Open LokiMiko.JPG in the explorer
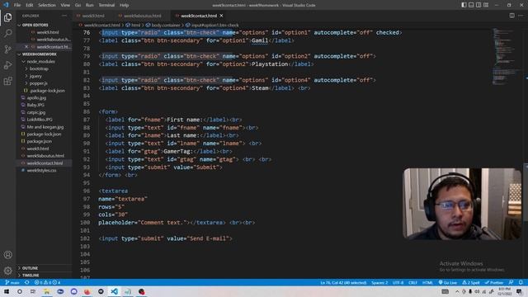The width and height of the screenshot is (528, 297). tap(40, 120)
